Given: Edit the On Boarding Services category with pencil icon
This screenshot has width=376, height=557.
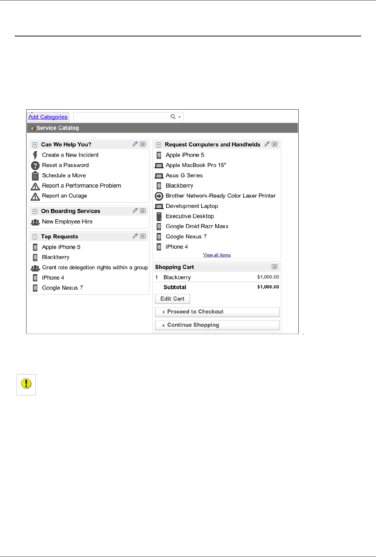Looking at the screenshot, I should pos(135,211).
